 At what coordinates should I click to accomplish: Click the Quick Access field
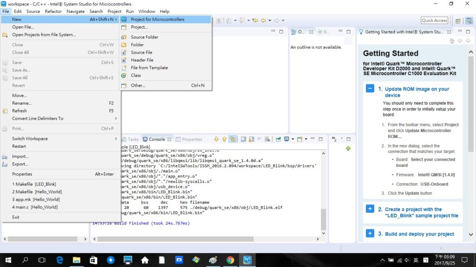coord(434,20)
